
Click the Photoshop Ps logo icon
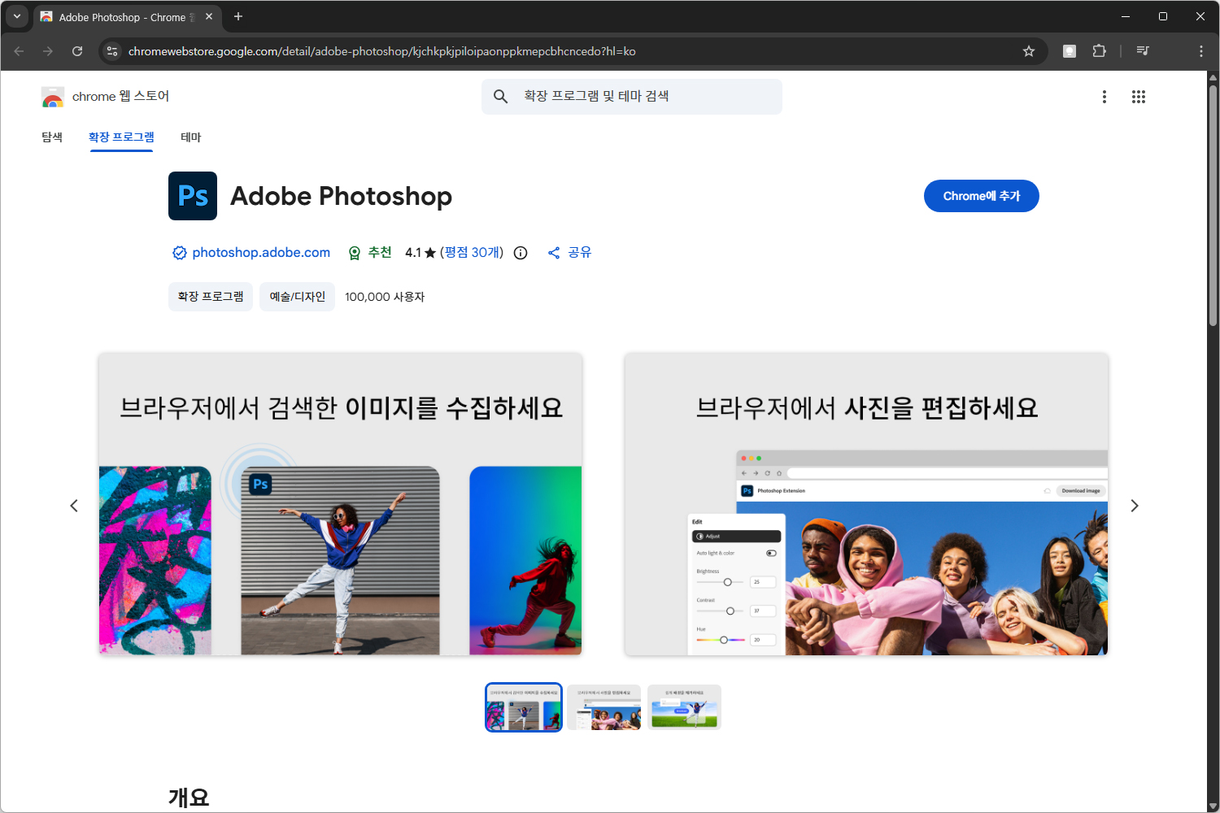coord(193,196)
